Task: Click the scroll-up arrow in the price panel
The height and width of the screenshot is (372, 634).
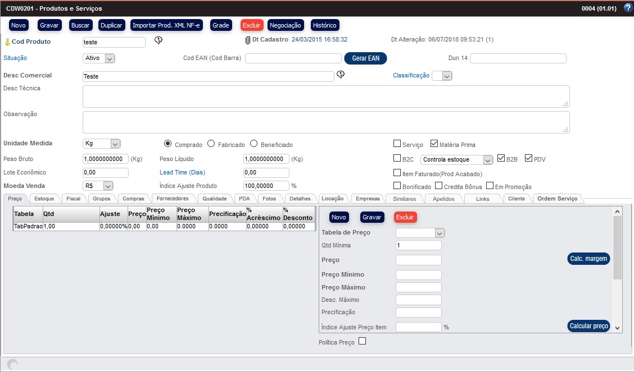Action: pos(617,212)
